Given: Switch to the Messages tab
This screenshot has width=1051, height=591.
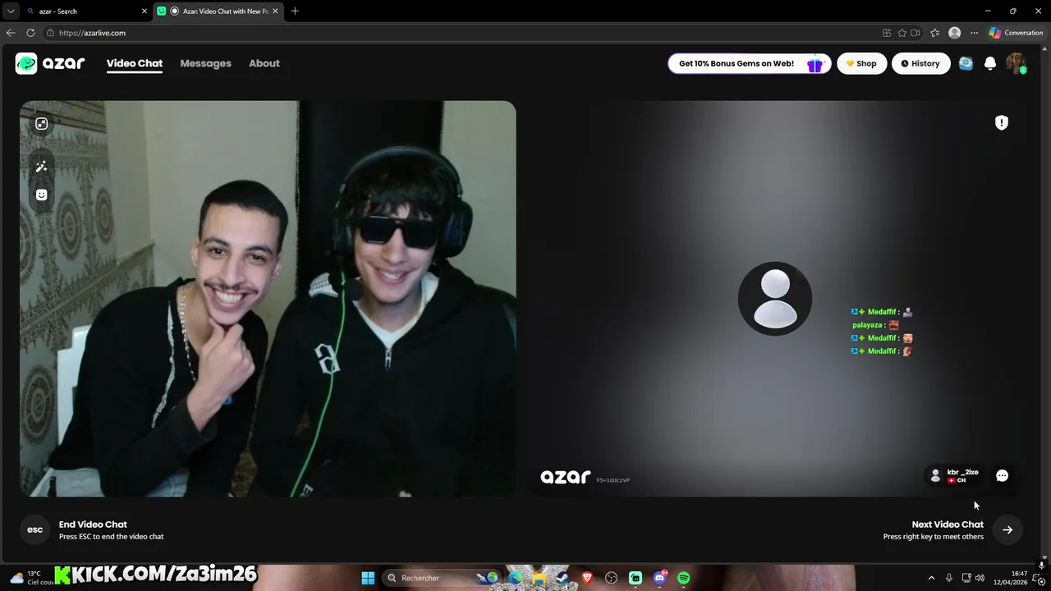Looking at the screenshot, I should 205,63.
